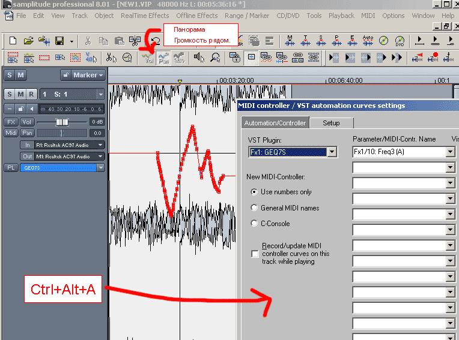This screenshot has height=340, width=459.
Task: Open the CD/DVD menu
Action: 288,16
